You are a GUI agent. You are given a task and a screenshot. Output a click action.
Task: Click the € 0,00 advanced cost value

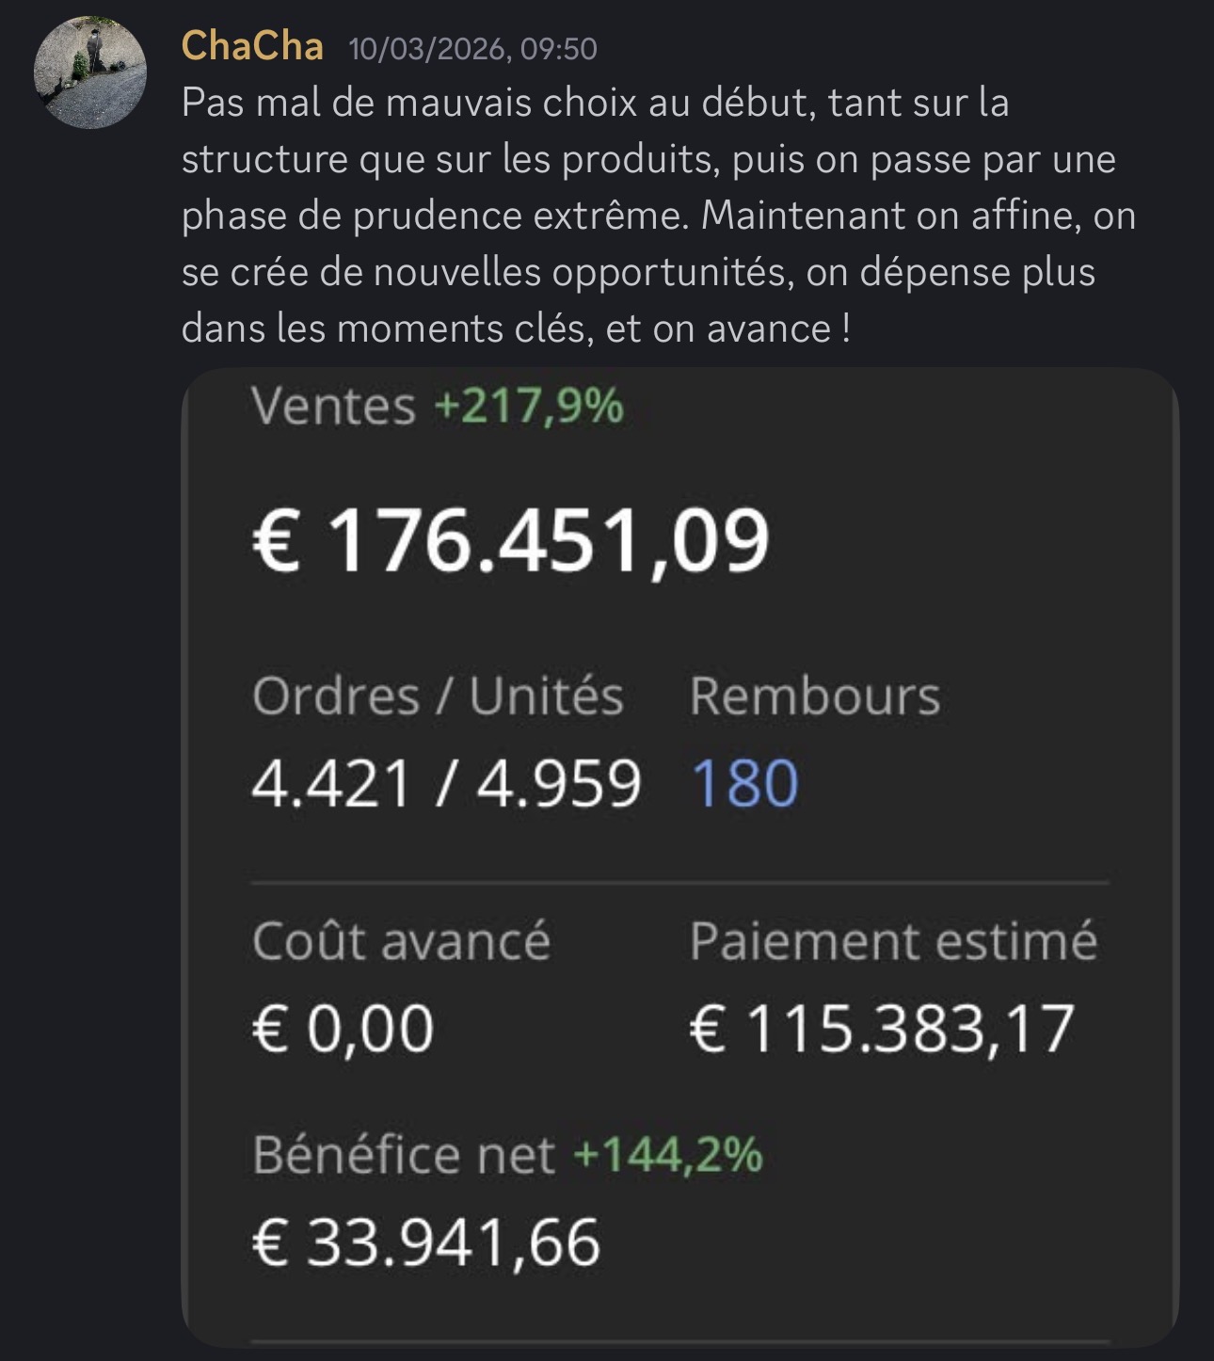point(343,1028)
